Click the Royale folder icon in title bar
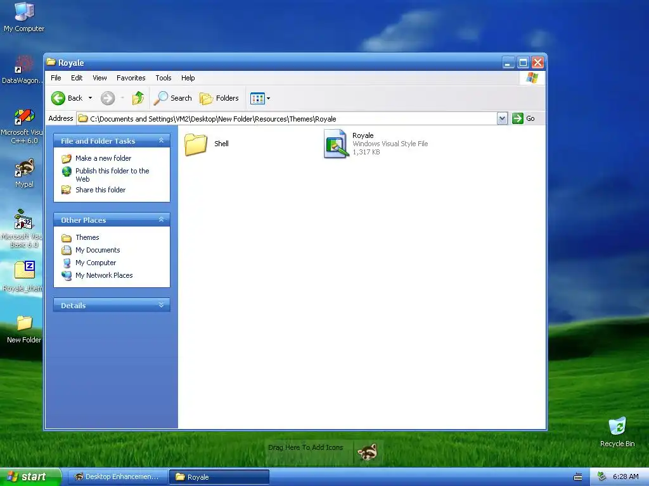Image resolution: width=649 pixels, height=486 pixels. [51, 62]
